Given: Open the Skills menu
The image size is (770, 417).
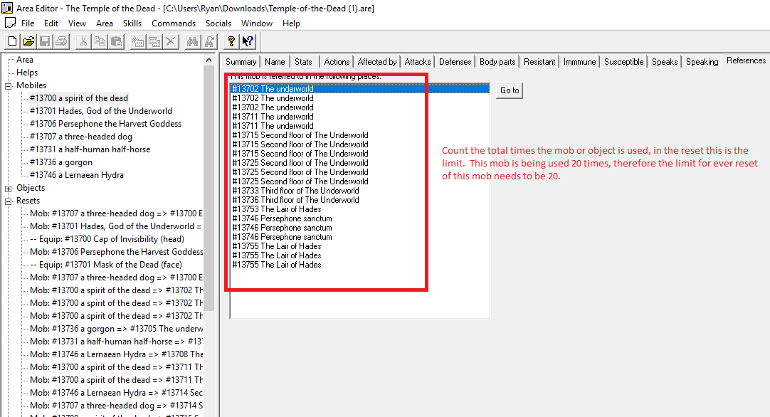Looking at the screenshot, I should [132, 23].
